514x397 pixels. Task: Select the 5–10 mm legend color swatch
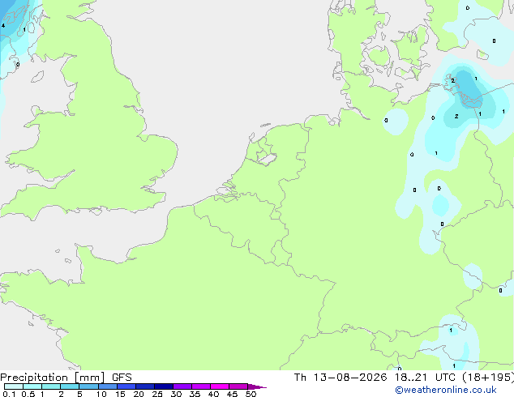click(88, 386)
